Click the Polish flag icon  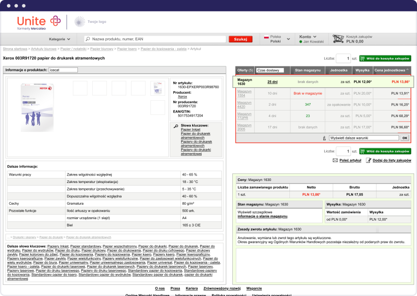266,37
